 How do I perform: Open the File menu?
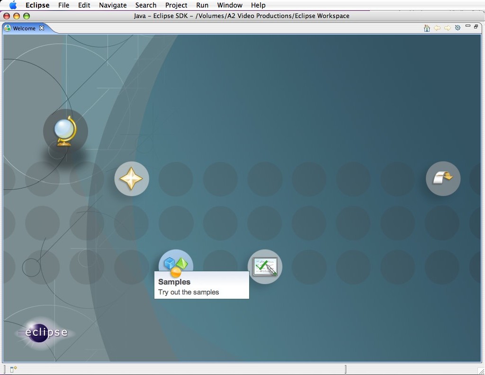[63, 5]
